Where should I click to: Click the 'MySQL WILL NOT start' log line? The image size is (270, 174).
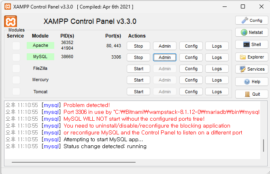click(134, 119)
